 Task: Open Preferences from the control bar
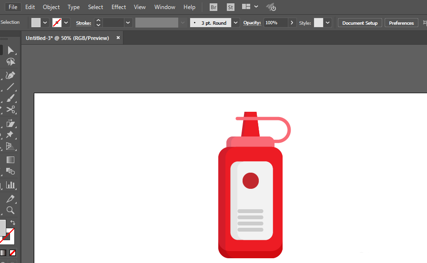pyautogui.click(x=401, y=23)
